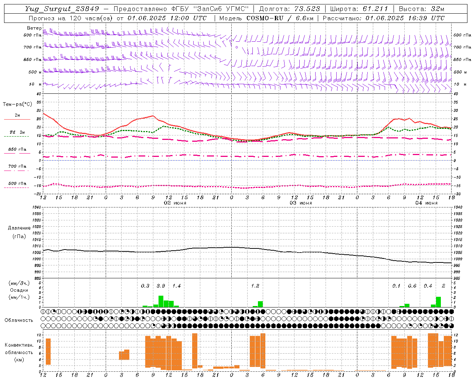
Task: Click calm-wind circle symbol in 700 гПа row
Action: [x=237, y=47]
